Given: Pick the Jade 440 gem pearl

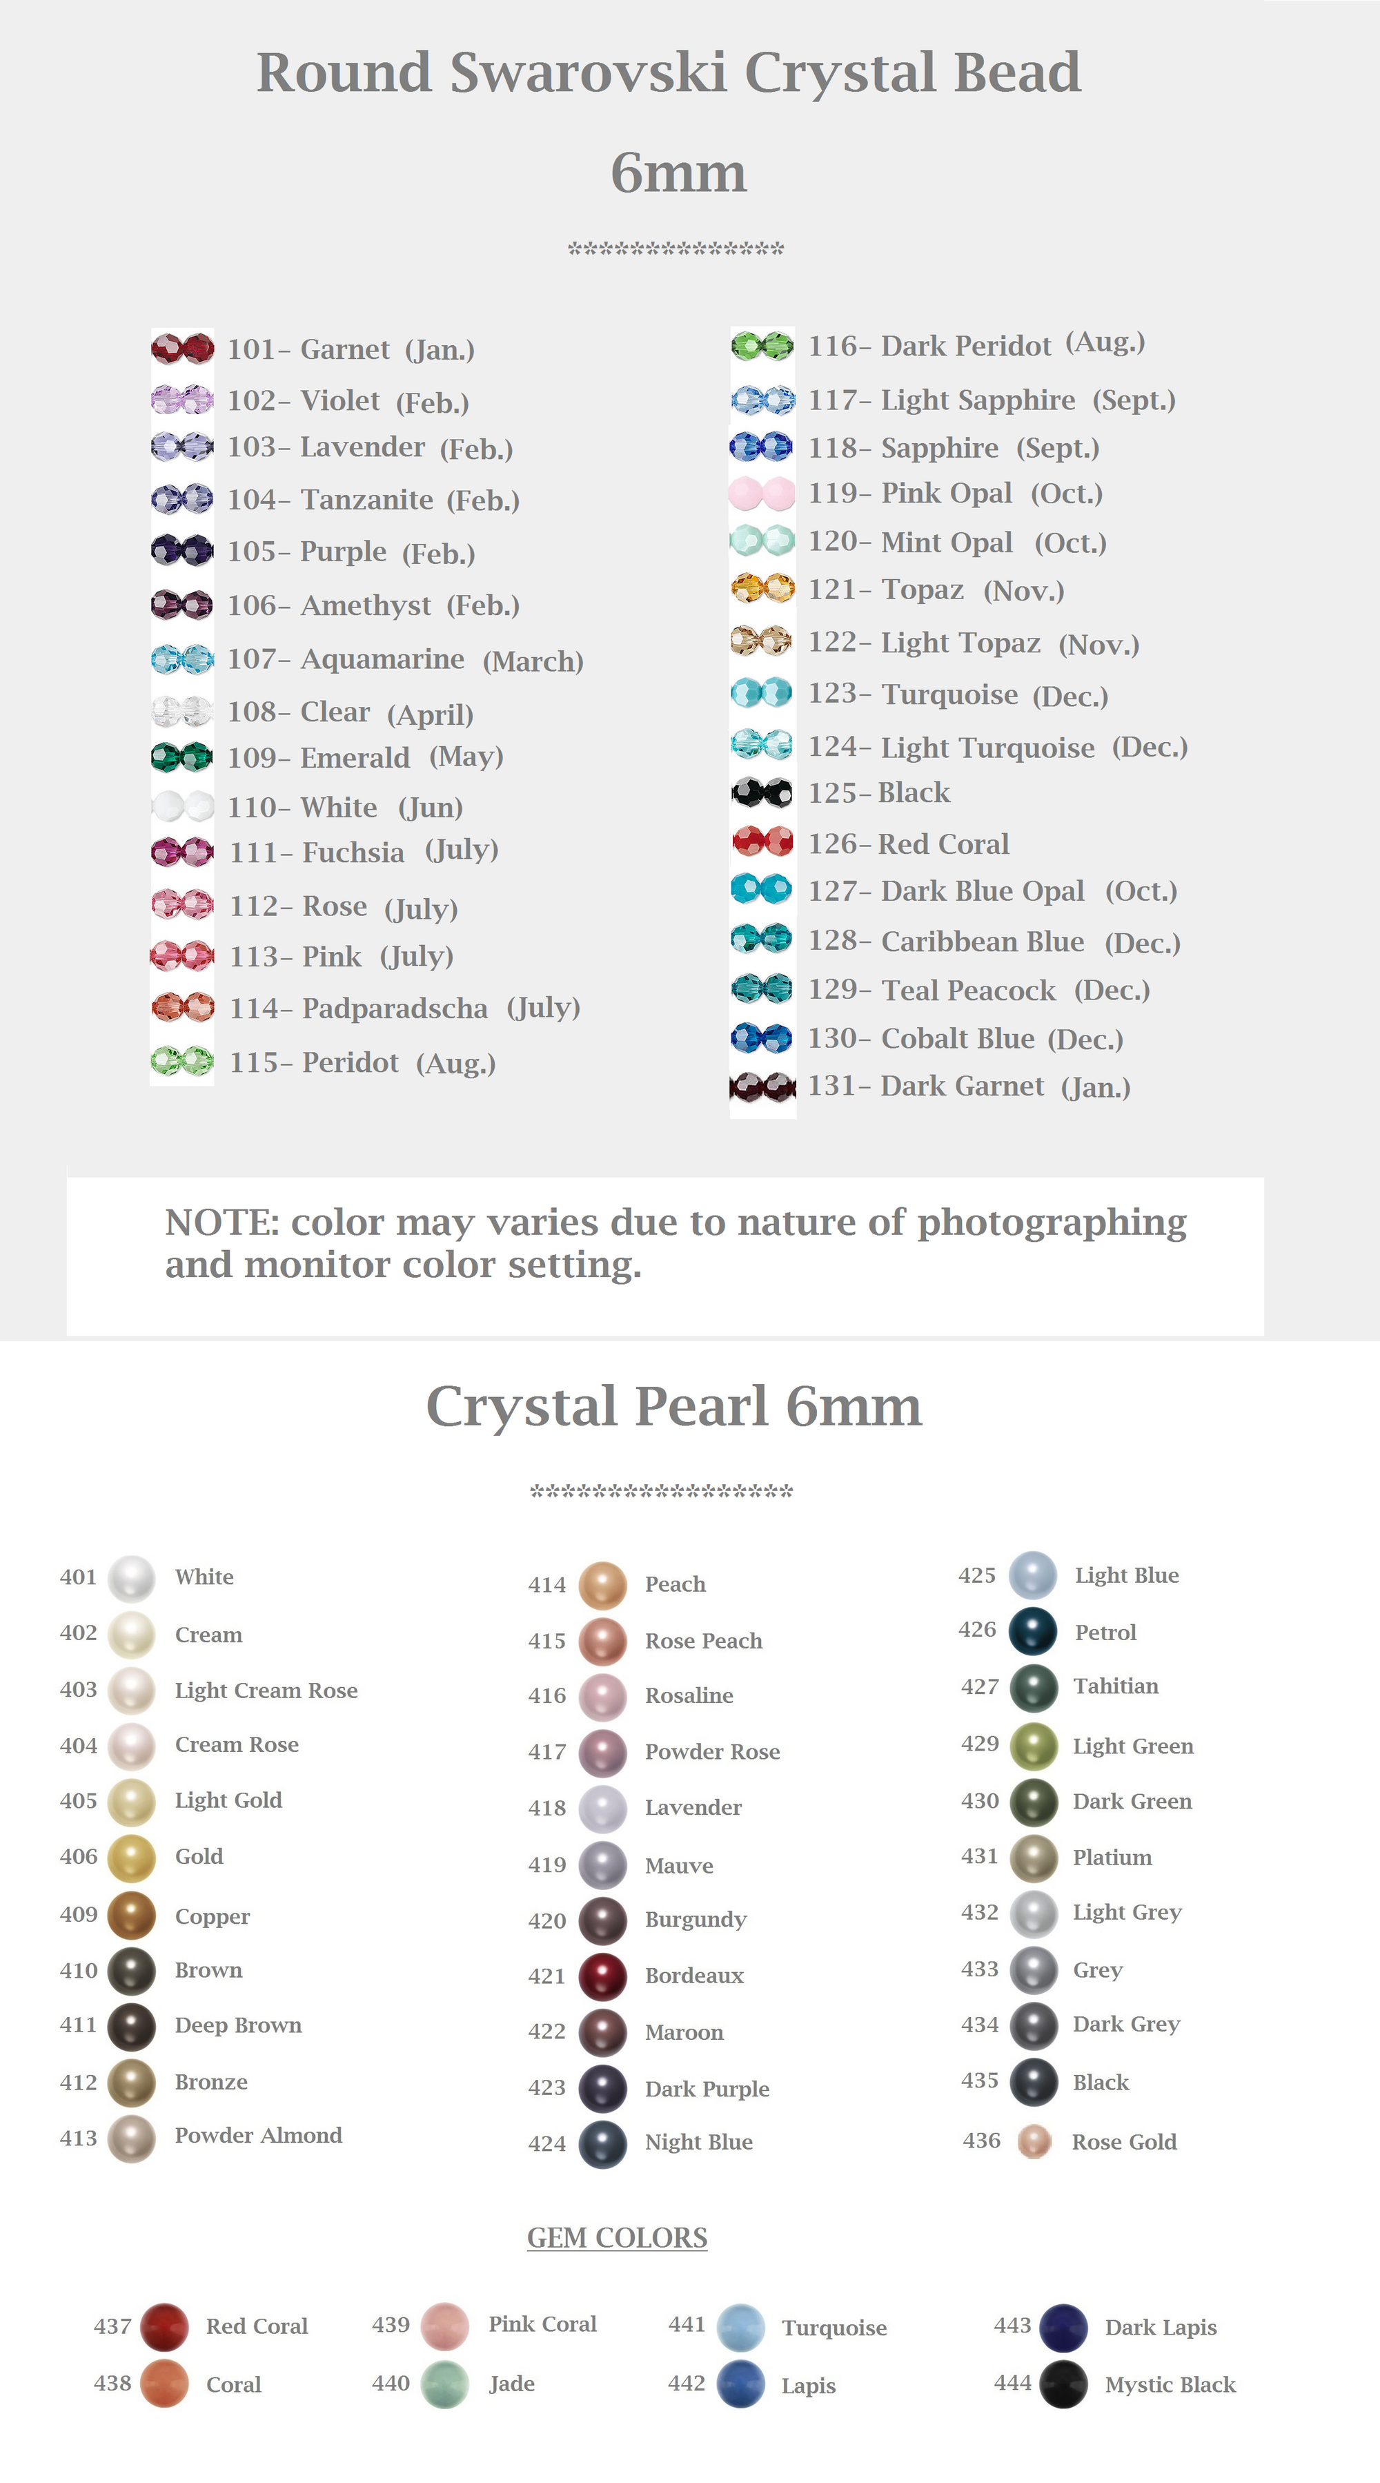Looking at the screenshot, I should tap(445, 2384).
